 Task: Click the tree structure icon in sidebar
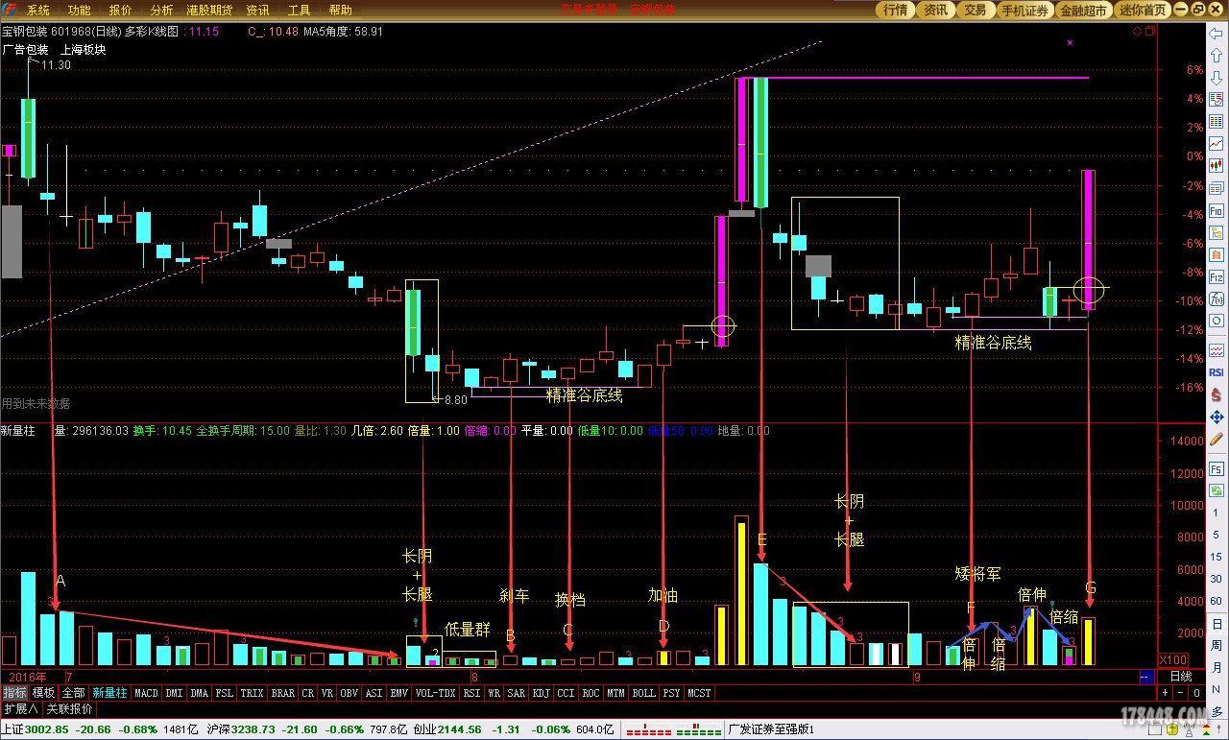tap(1216, 231)
